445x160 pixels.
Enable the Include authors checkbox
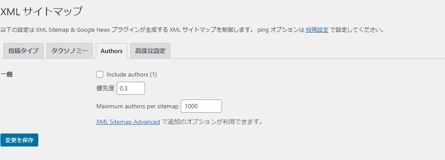coord(100,74)
